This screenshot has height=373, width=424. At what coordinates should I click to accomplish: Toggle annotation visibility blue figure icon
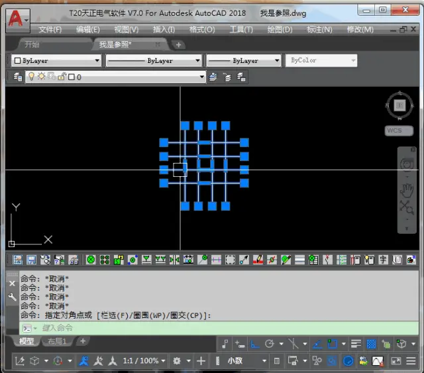click(84, 360)
